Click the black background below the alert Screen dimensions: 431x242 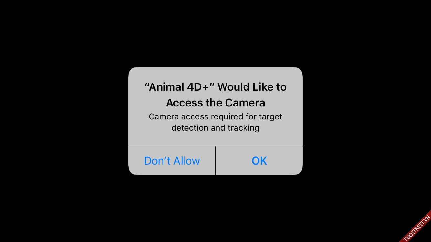(215, 208)
